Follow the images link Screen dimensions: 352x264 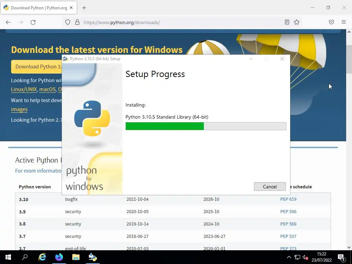[19, 109]
